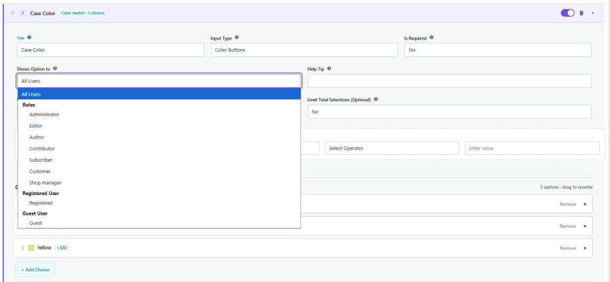Collapse the Case Color panel arrow
Image resolution: width=610 pixels, height=282 pixels.
pos(593,13)
